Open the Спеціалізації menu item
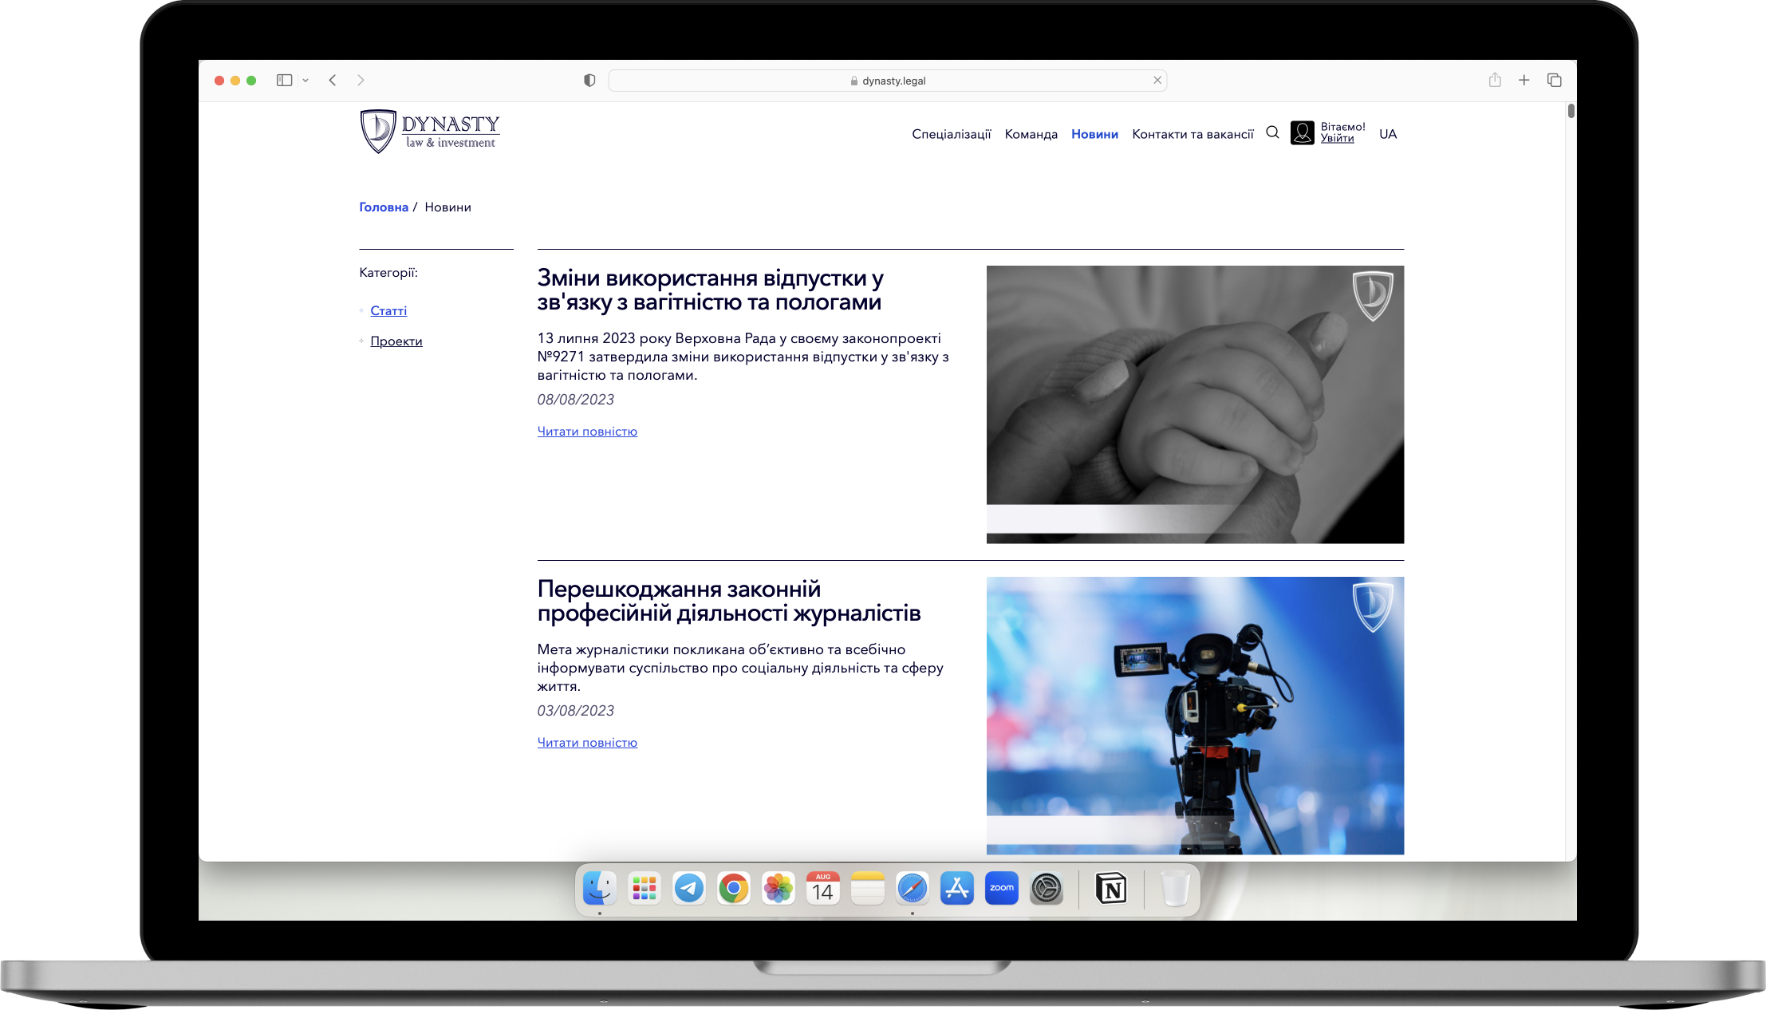Viewport: 1766px width, 1010px height. tap(951, 134)
